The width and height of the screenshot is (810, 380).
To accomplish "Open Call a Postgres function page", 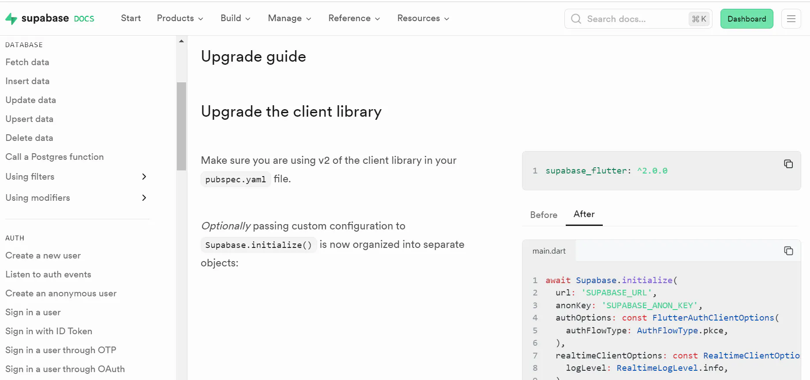I will [55, 157].
